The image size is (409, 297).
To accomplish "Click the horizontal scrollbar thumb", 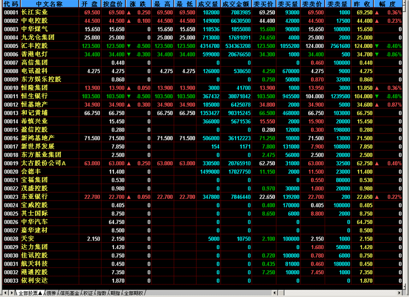I will 281,293.
